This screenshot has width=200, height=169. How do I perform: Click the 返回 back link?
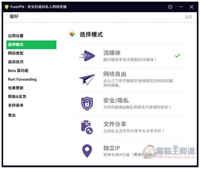pyautogui.click(x=188, y=17)
